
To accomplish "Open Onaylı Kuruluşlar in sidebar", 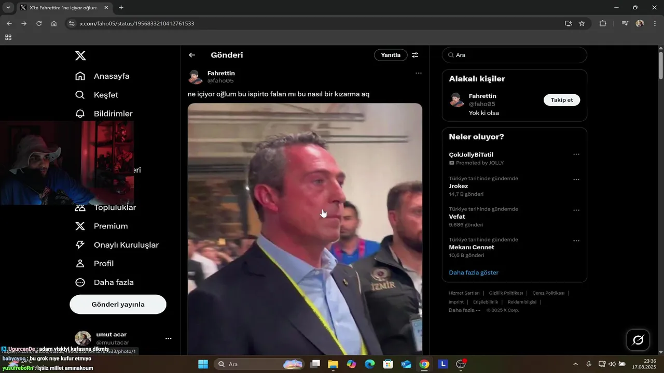I will pos(117,245).
